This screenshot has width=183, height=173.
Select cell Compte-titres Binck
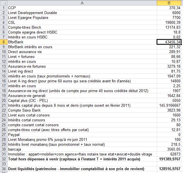tap(82, 27)
